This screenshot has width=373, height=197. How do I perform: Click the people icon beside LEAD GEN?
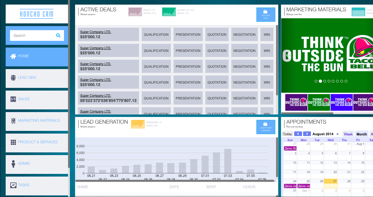tap(13, 77)
